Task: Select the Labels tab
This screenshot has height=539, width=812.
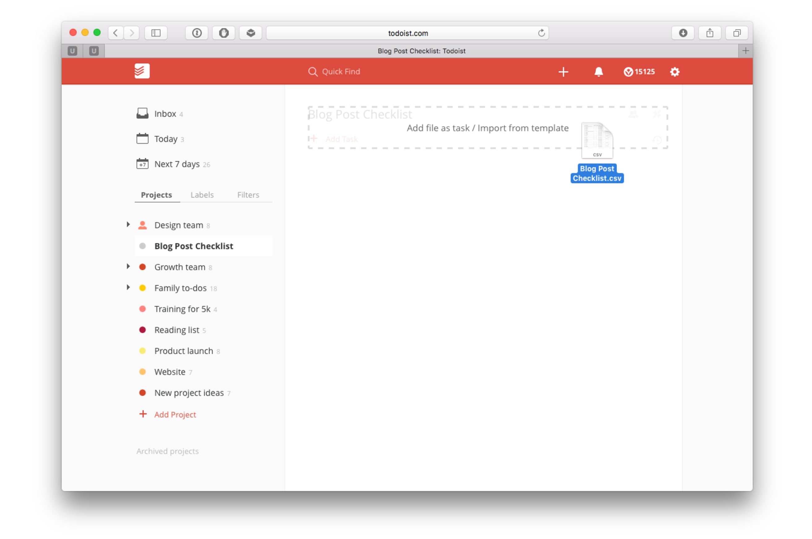Action: (x=202, y=195)
